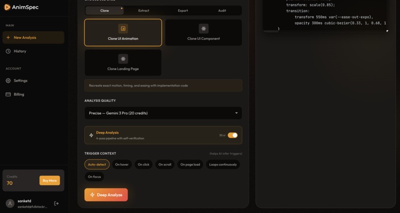Choose the Clone UI Component card

203,32
